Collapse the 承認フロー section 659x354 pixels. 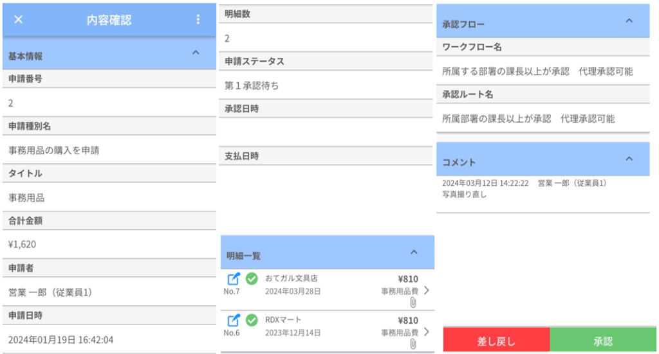coord(629,21)
